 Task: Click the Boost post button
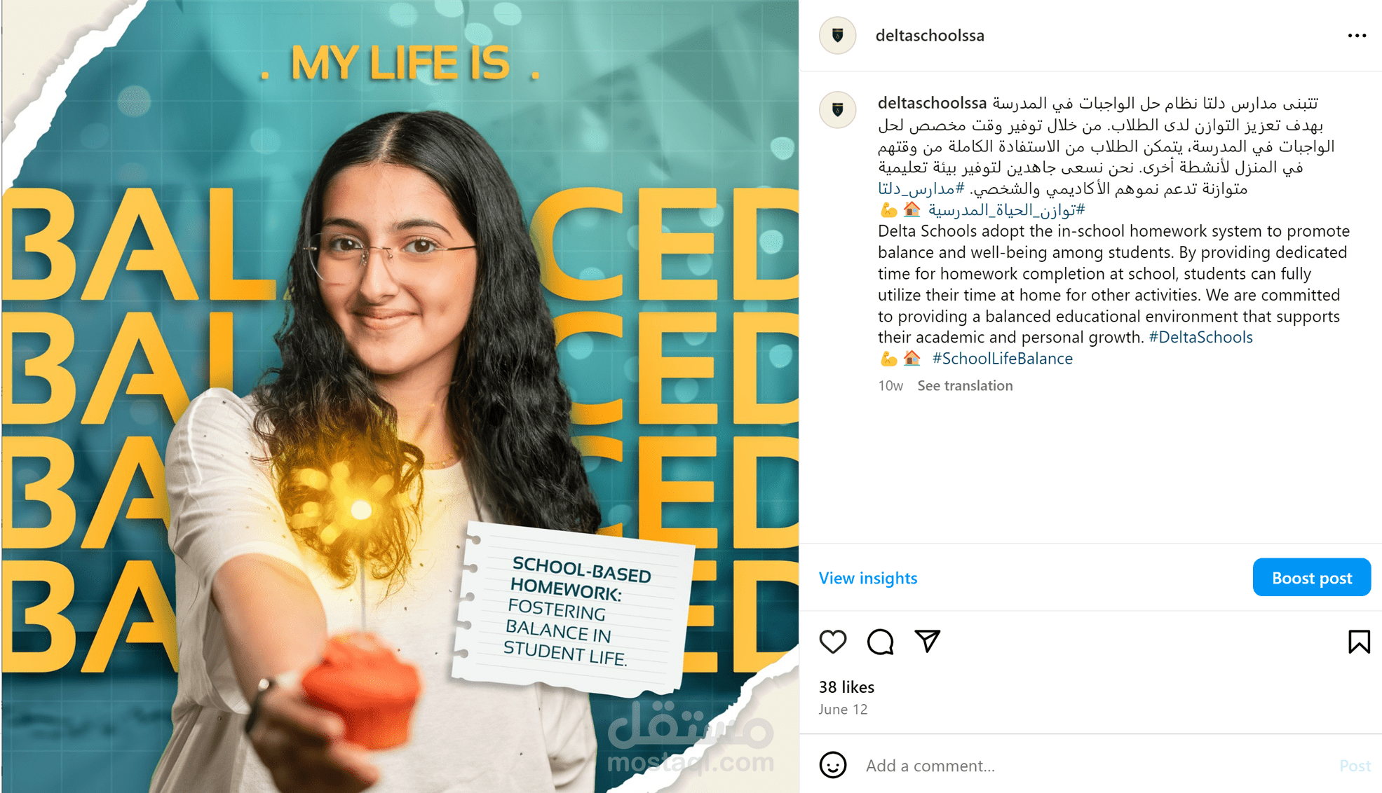click(x=1311, y=577)
